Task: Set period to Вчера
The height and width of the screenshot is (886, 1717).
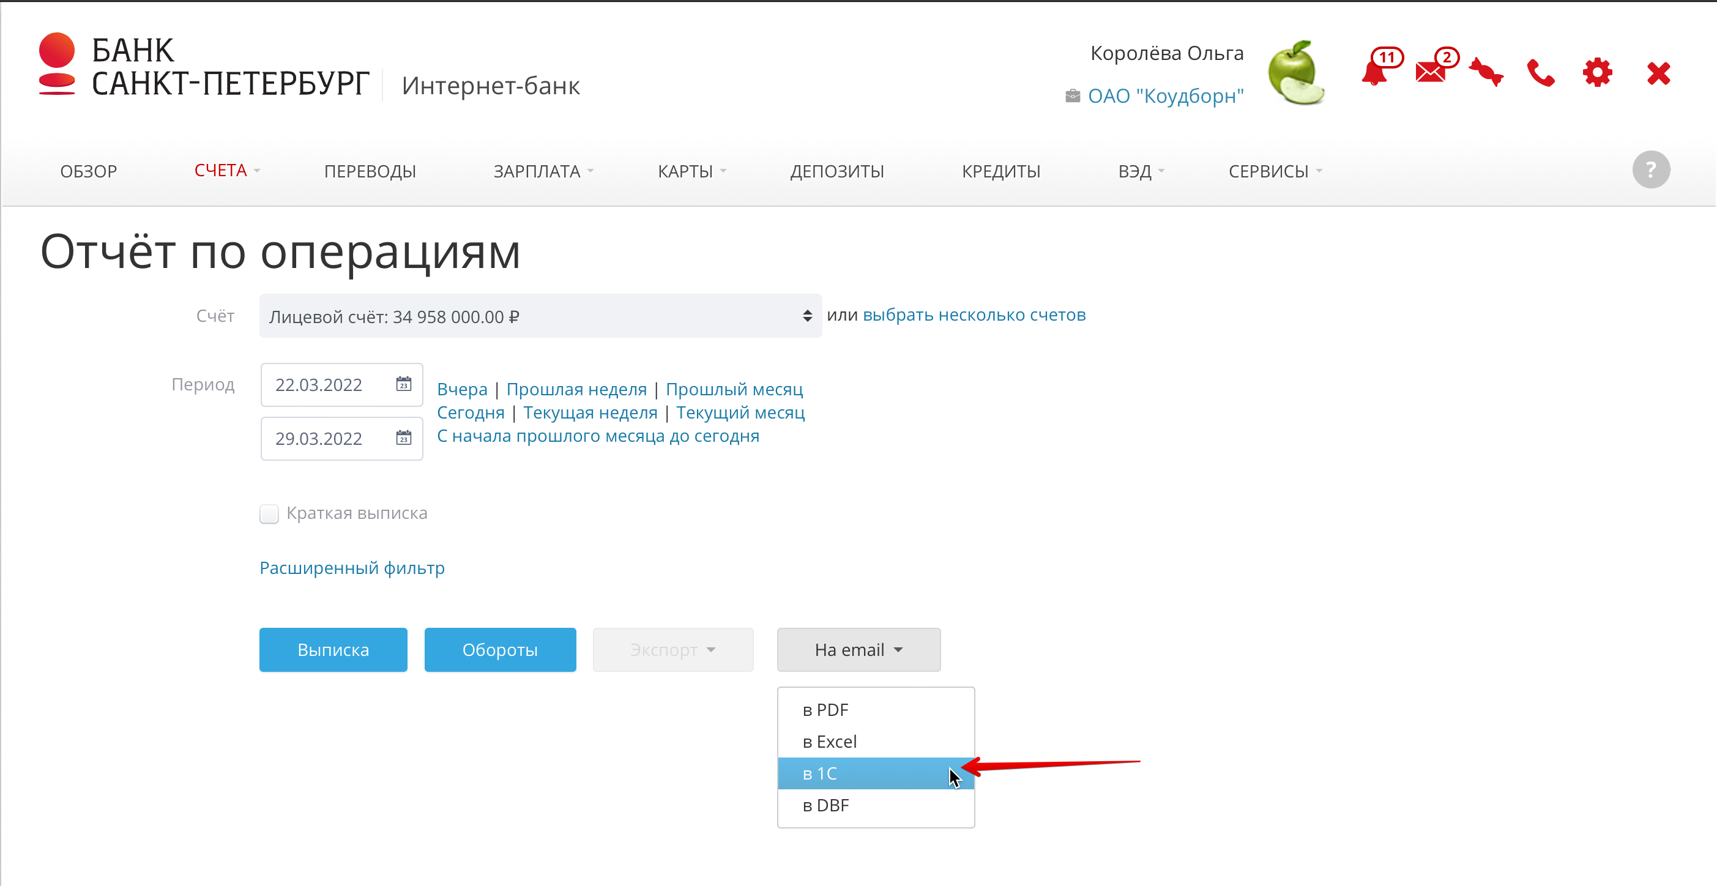Action: [x=462, y=389]
